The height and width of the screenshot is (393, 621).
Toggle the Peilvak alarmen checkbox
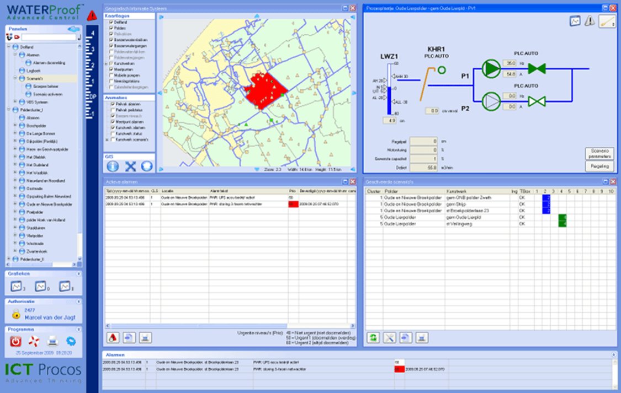113,104
